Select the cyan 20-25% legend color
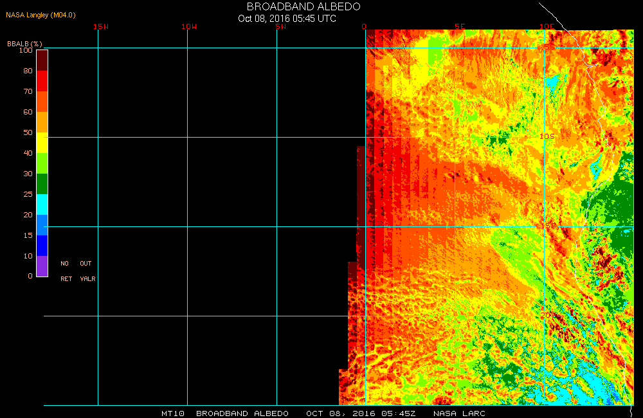Screen dimensions: 643x418 tap(42, 204)
